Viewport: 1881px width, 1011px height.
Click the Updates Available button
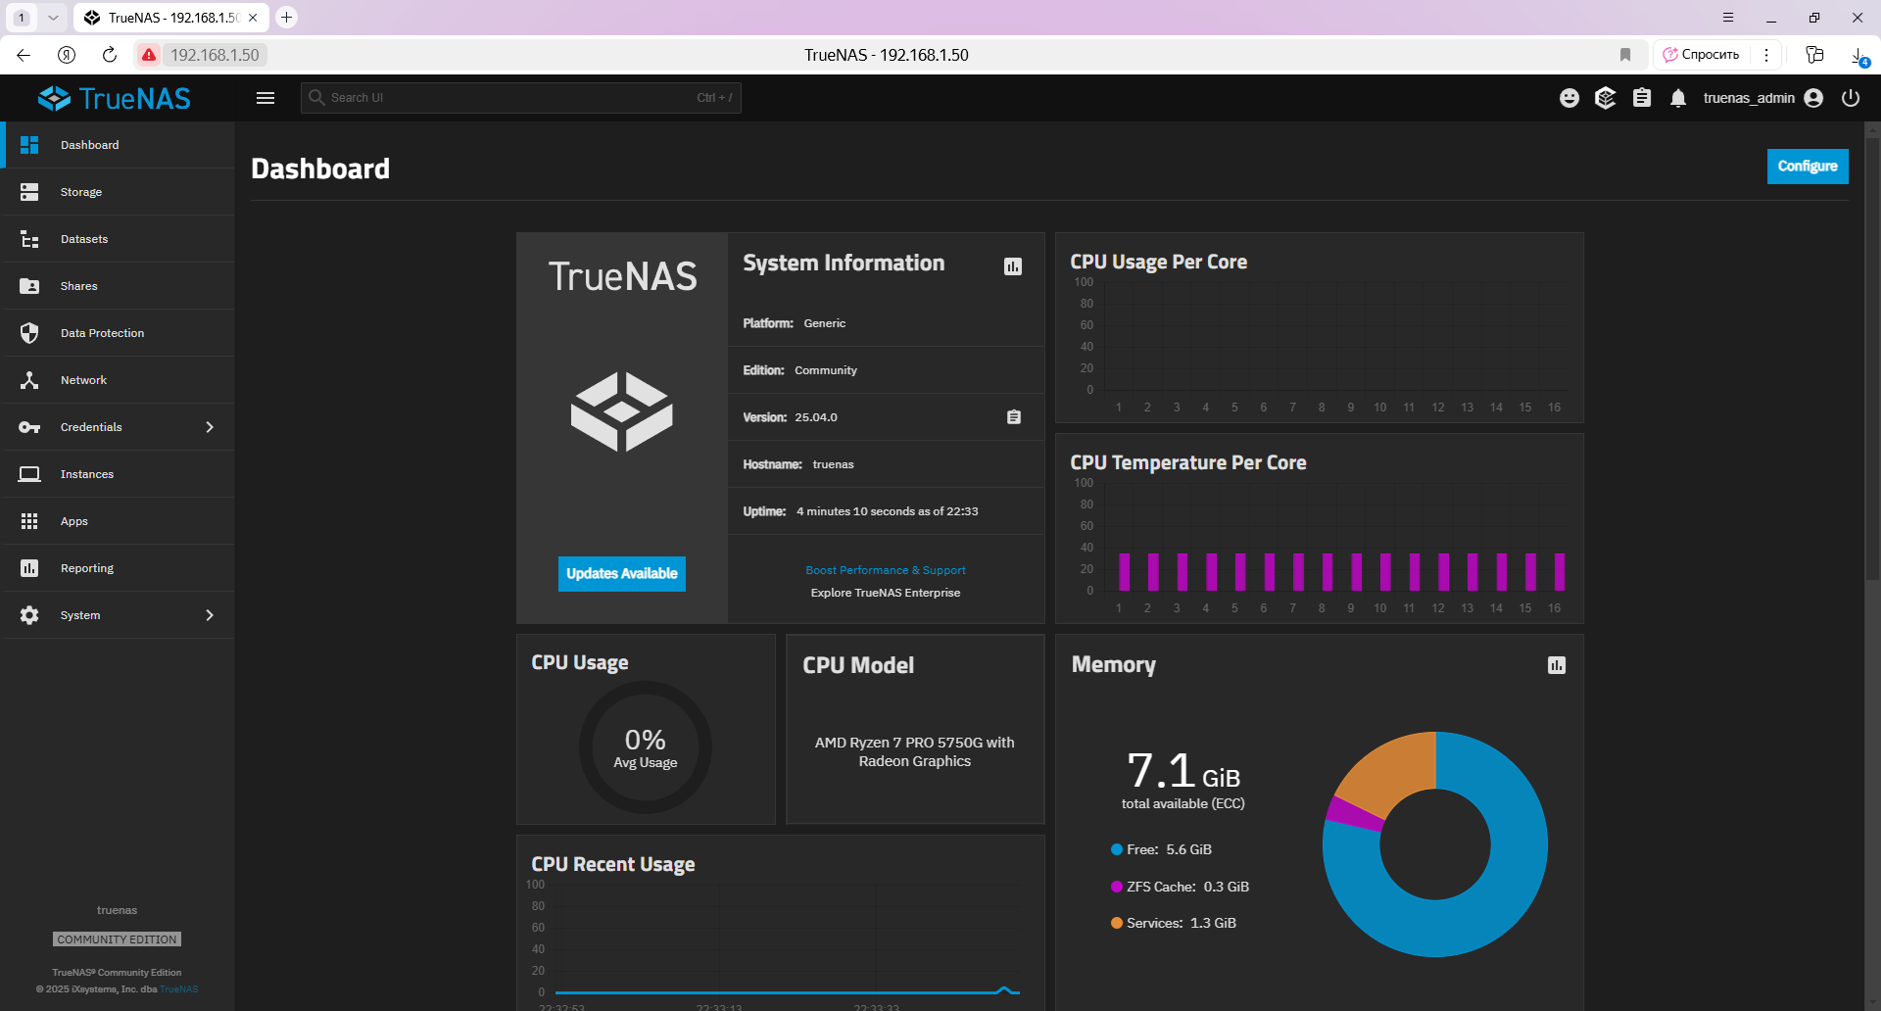coord(622,574)
